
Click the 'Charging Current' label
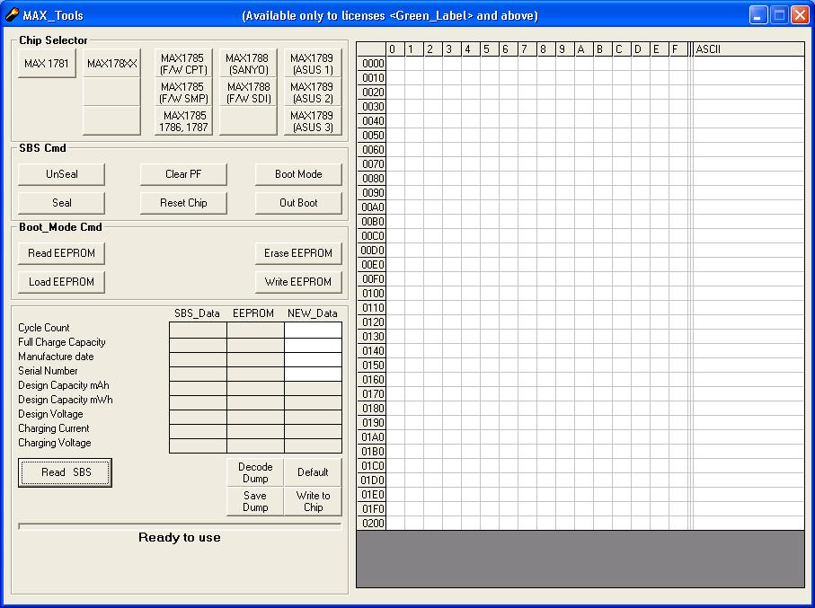(54, 428)
